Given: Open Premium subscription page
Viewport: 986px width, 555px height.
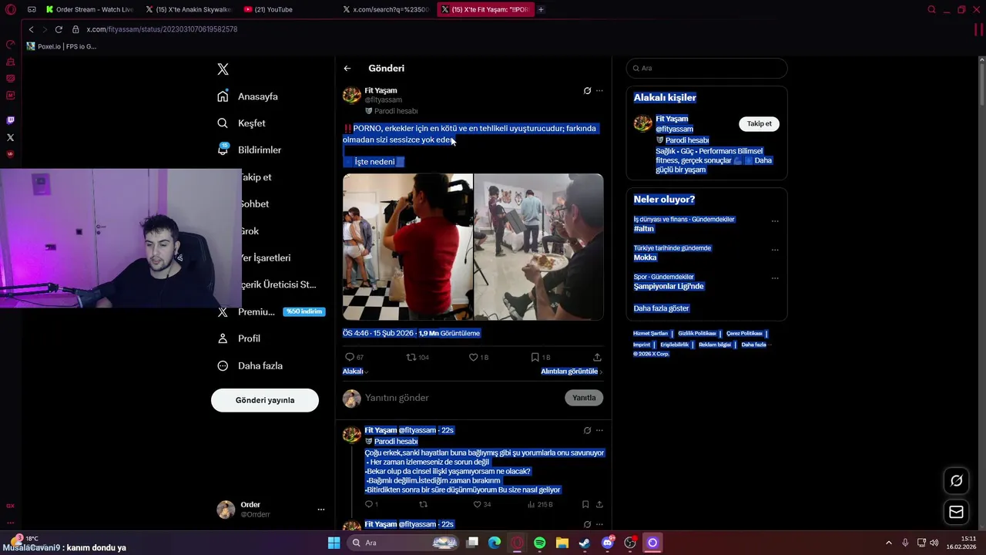Looking at the screenshot, I should 270,311.
